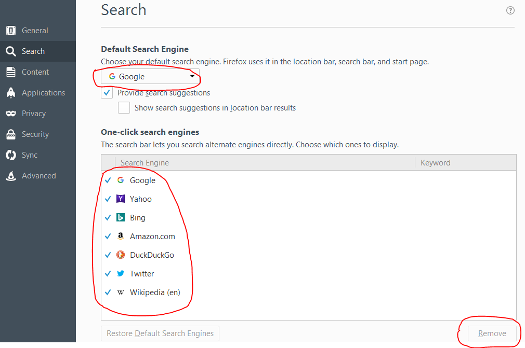Click the Privacy mask icon
The height and width of the screenshot is (348, 525).
coord(11,114)
